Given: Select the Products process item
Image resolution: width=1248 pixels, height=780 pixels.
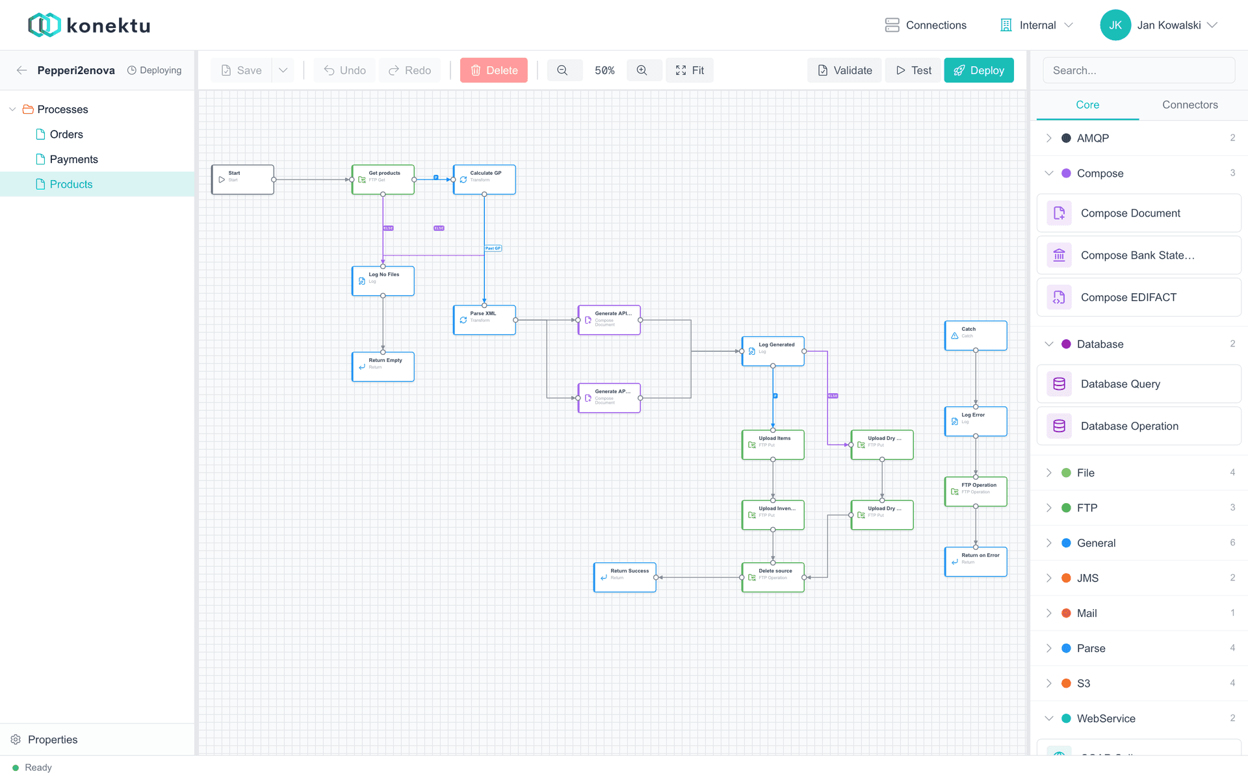Looking at the screenshot, I should [x=71, y=184].
